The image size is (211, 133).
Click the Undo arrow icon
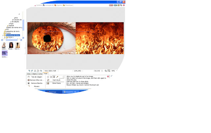pos(29,71)
